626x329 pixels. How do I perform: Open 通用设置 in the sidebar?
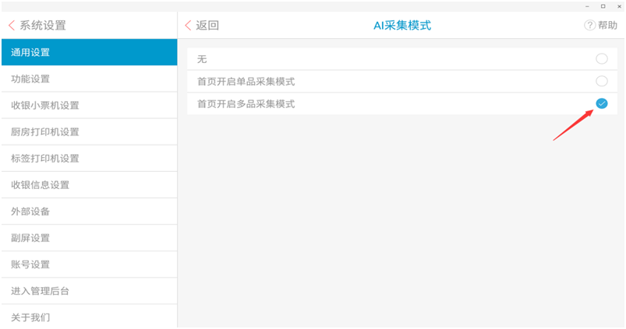coord(89,53)
